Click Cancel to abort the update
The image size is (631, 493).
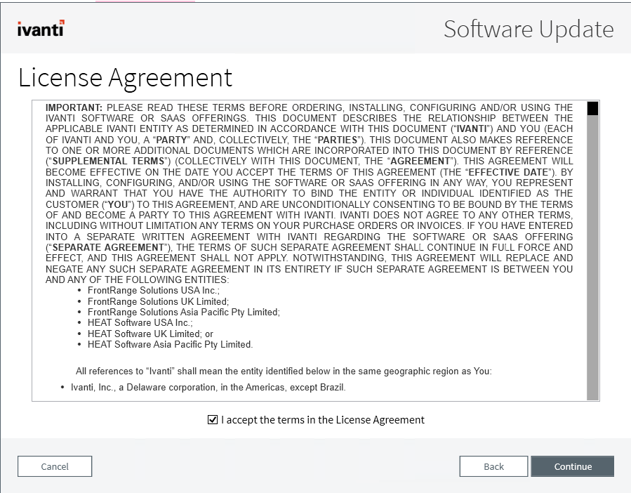(x=55, y=466)
